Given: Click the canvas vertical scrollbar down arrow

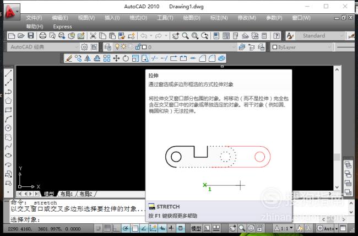Looking at the screenshot, I should click(x=337, y=187).
